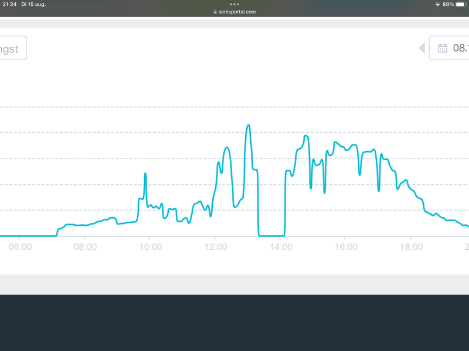Tap the semsportal.com address bar
Viewport: 469px width, 351px height.
point(235,12)
